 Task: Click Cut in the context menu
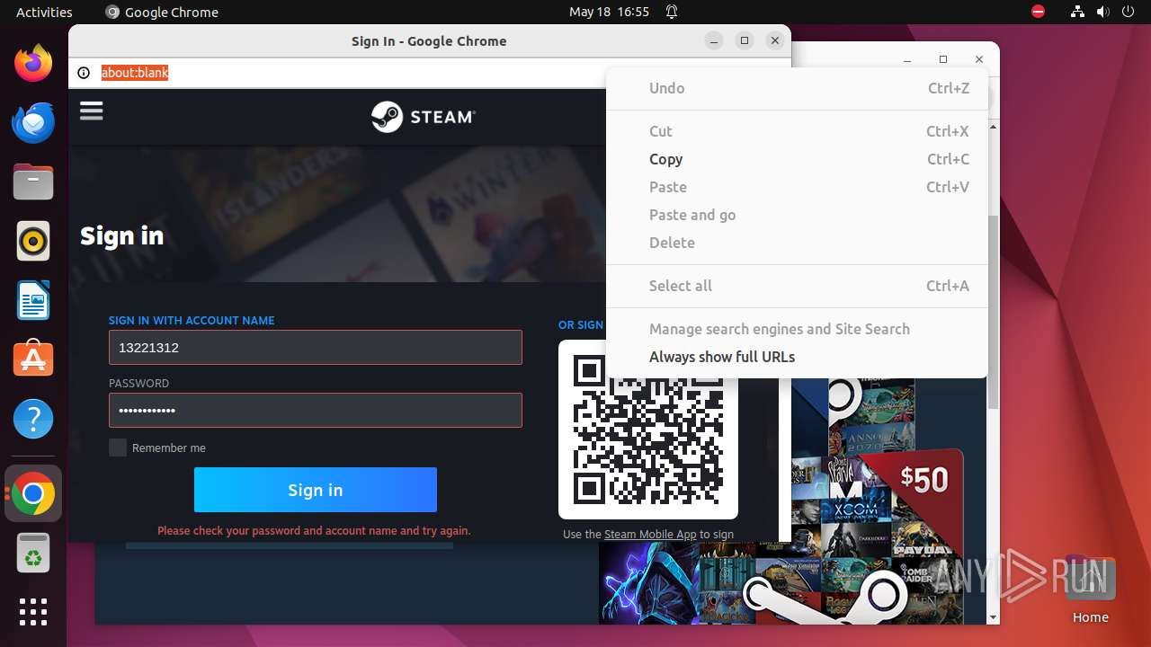pos(797,131)
